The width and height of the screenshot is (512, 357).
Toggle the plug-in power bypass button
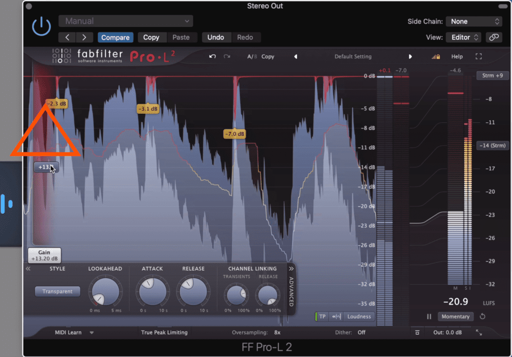[41, 26]
